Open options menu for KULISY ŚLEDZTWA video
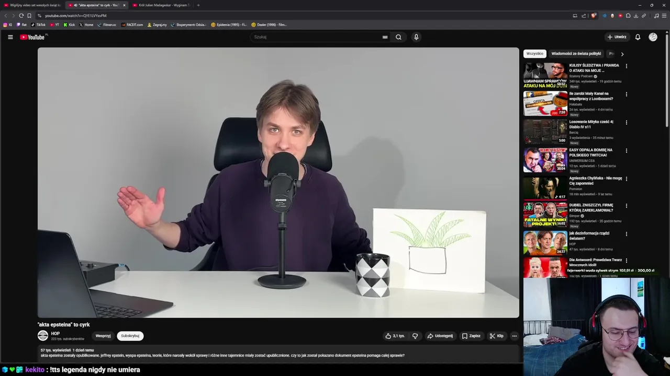This screenshot has height=376, width=670. coord(626,66)
